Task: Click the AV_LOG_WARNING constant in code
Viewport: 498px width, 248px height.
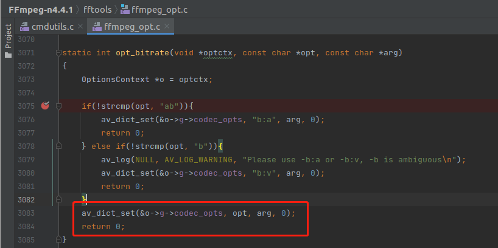Action: point(196,160)
